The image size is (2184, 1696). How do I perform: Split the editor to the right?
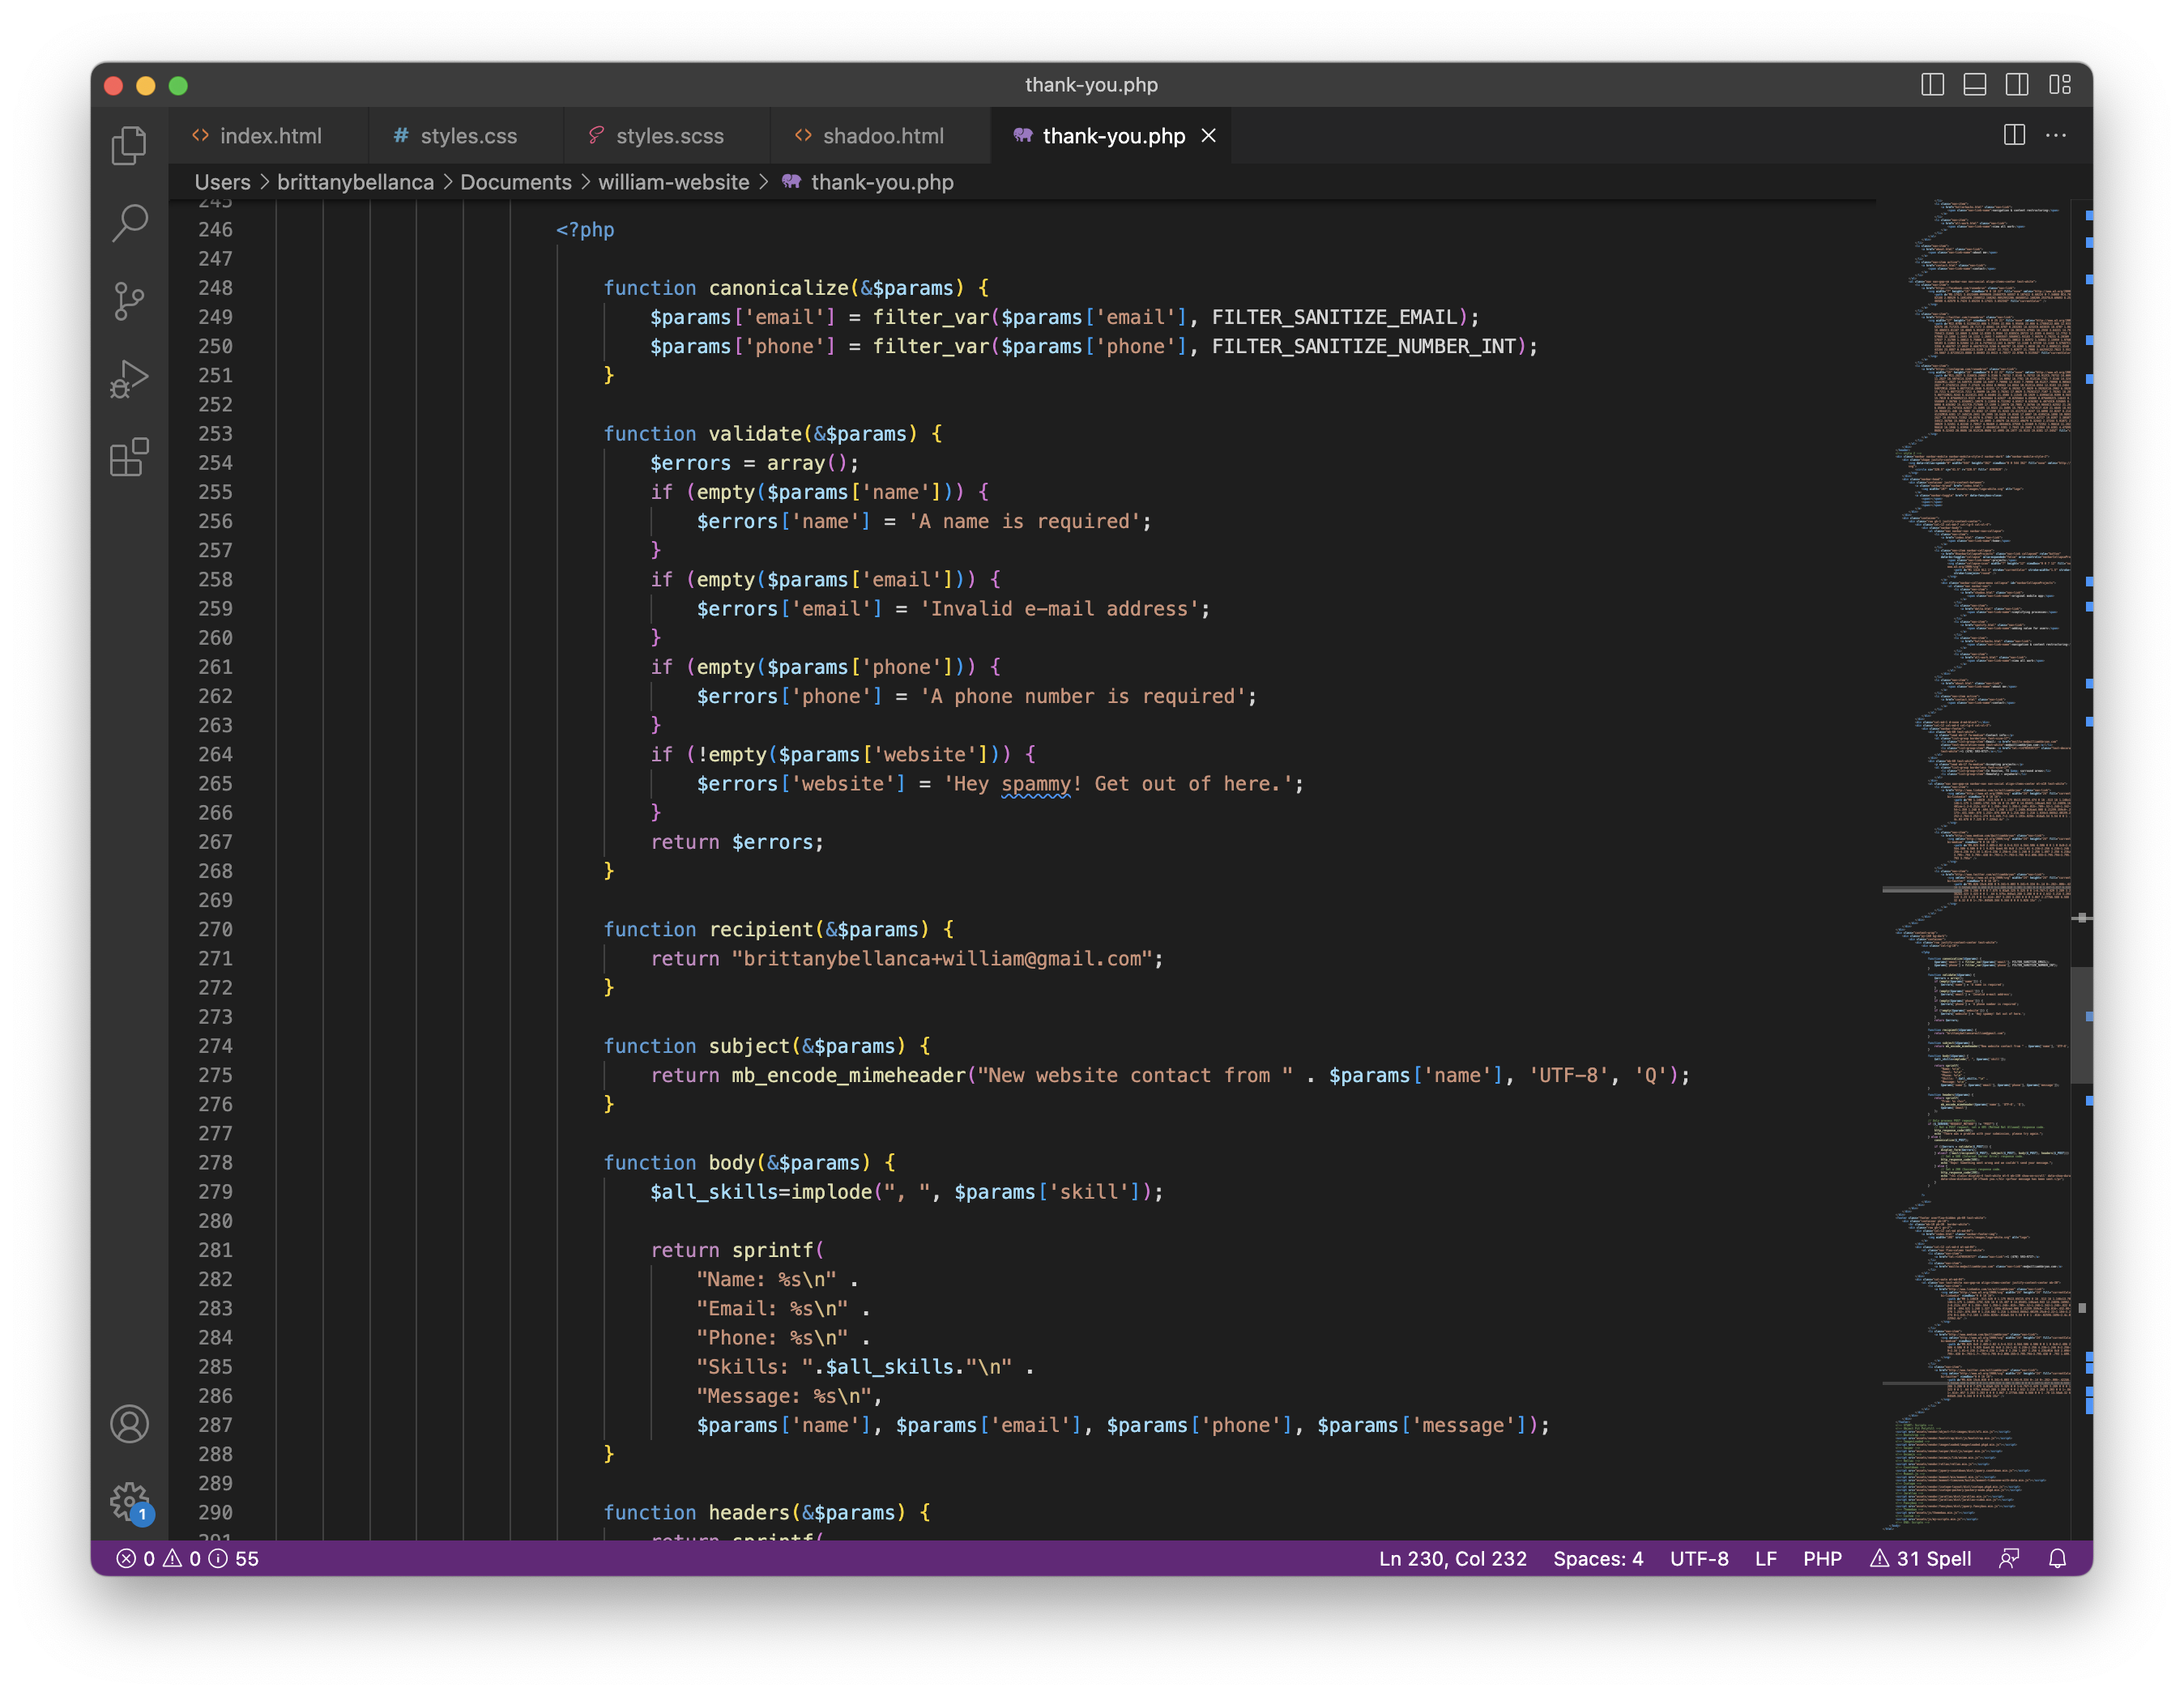click(2014, 135)
